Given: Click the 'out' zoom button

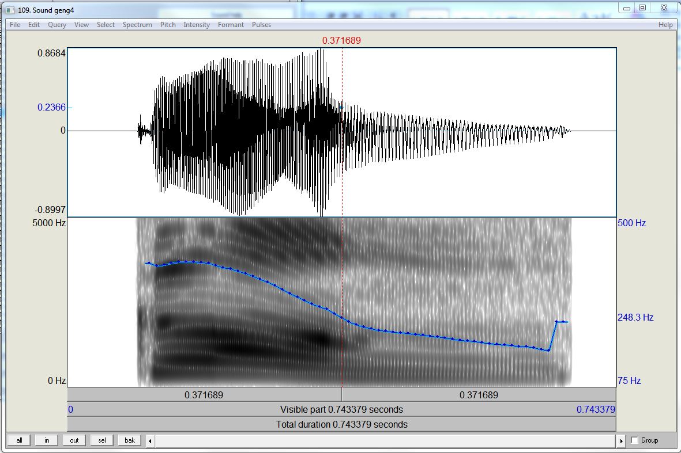Looking at the screenshot, I should point(74,440).
